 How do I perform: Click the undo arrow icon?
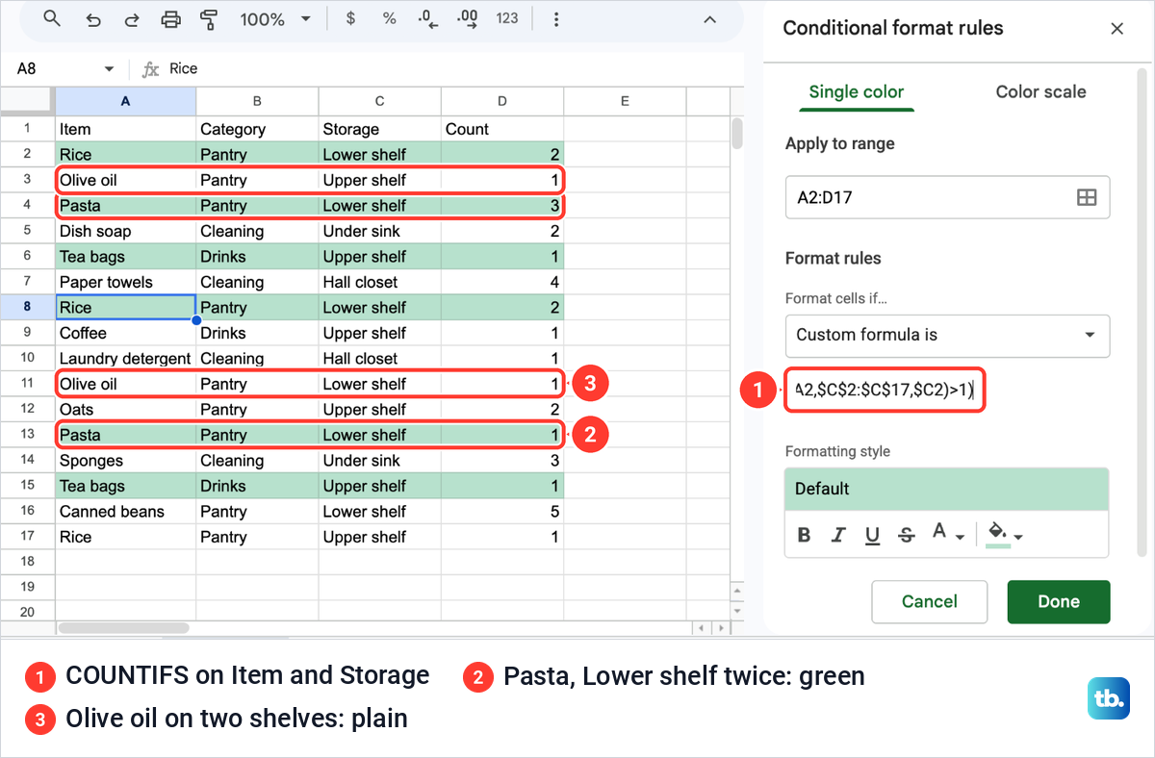pyautogui.click(x=93, y=19)
